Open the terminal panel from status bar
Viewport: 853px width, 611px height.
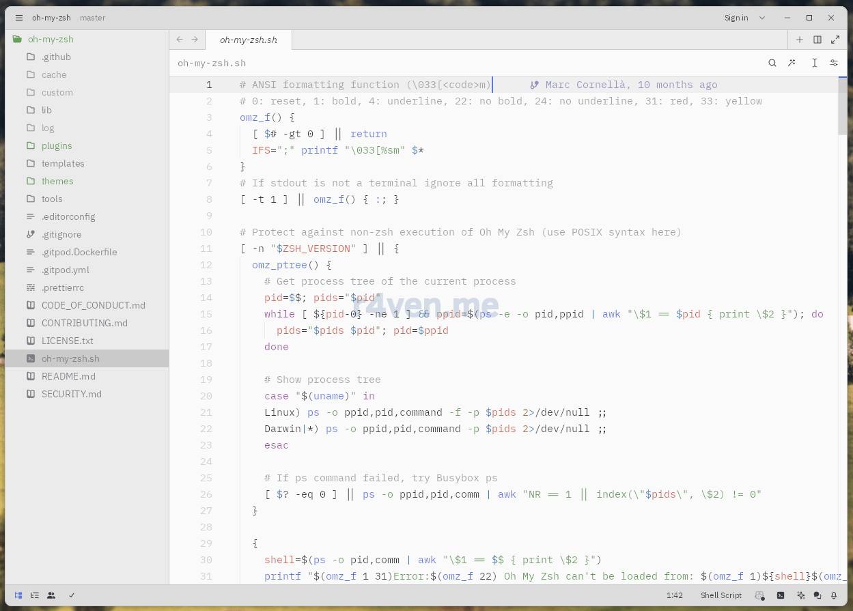coord(781,595)
